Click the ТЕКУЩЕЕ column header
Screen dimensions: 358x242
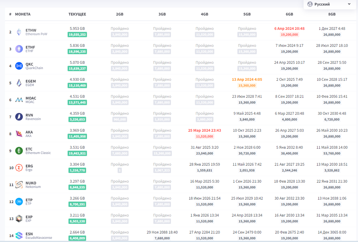77,14
